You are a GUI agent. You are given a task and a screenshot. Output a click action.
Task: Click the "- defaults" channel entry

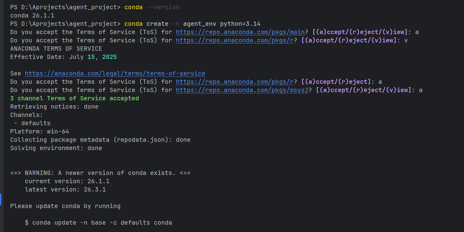pyautogui.click(x=32, y=123)
